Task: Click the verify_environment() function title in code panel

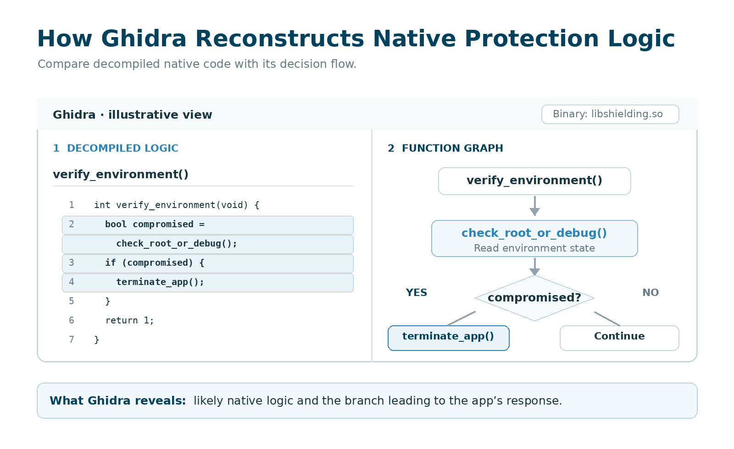Action: 121,174
